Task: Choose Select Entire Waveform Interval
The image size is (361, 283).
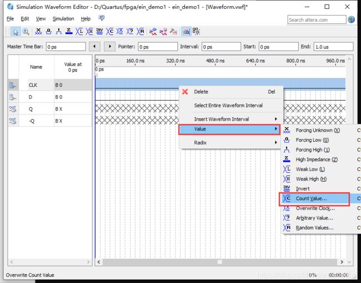Action: 231,105
